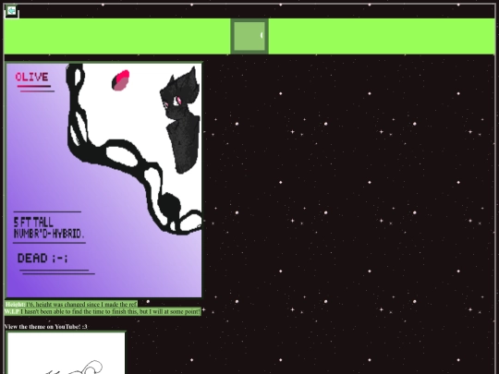The width and height of the screenshot is (499, 374).
Task: Open the sketch thumbnail below the YouTube text
Action: coord(66,353)
